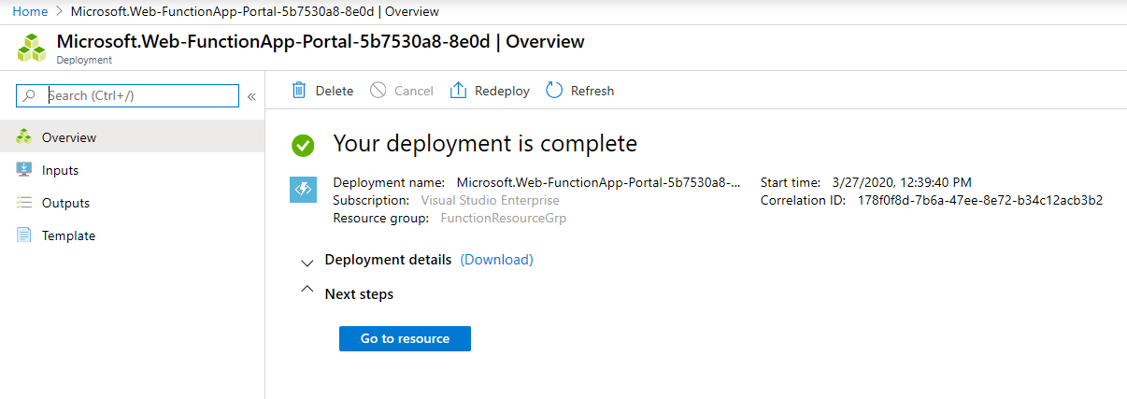This screenshot has height=399, width=1127.
Task: Click the Go to resource button
Action: tap(405, 338)
